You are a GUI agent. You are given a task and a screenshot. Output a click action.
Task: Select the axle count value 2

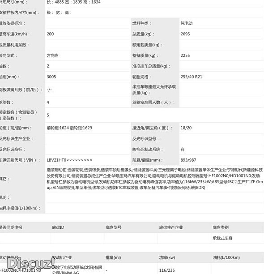[x=48, y=66]
